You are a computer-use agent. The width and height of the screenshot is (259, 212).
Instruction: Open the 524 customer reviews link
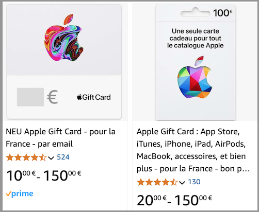tap(63, 157)
